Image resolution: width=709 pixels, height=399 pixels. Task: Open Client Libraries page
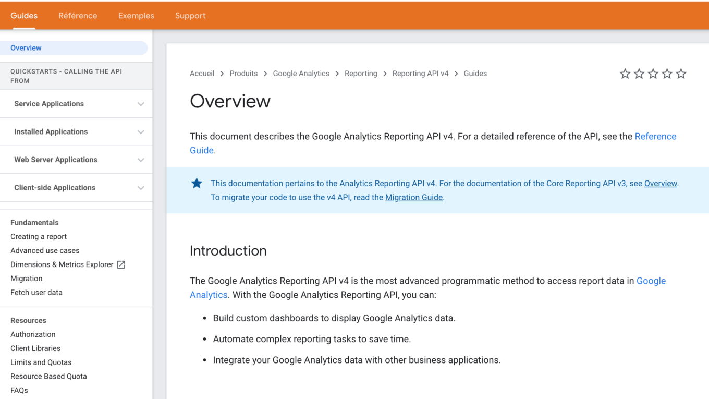click(35, 348)
